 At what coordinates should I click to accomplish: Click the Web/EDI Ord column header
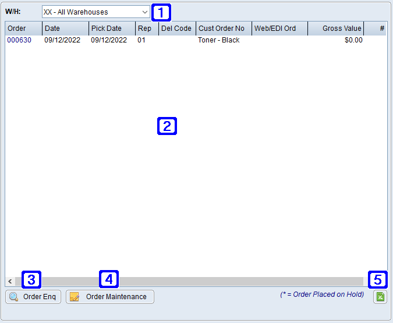(279, 29)
